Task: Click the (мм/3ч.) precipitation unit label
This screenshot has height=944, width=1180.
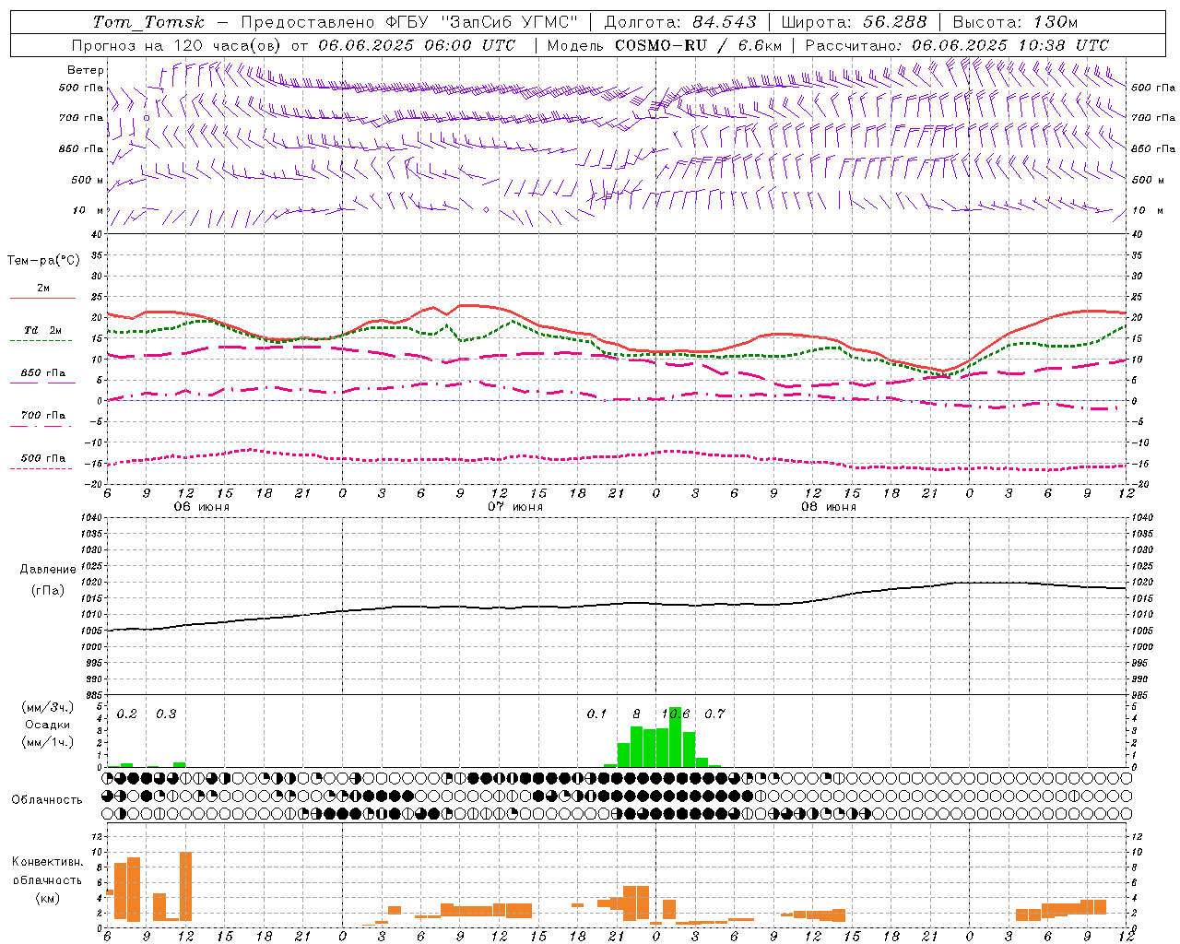Action: click(x=48, y=708)
